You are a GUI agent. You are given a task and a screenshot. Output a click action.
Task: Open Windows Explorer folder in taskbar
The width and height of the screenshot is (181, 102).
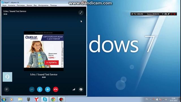(20, 99)
